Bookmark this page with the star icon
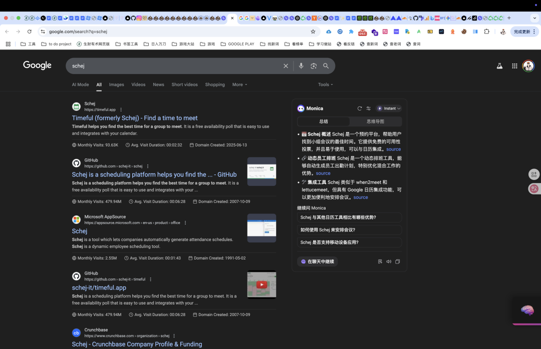The image size is (541, 349). [313, 31]
